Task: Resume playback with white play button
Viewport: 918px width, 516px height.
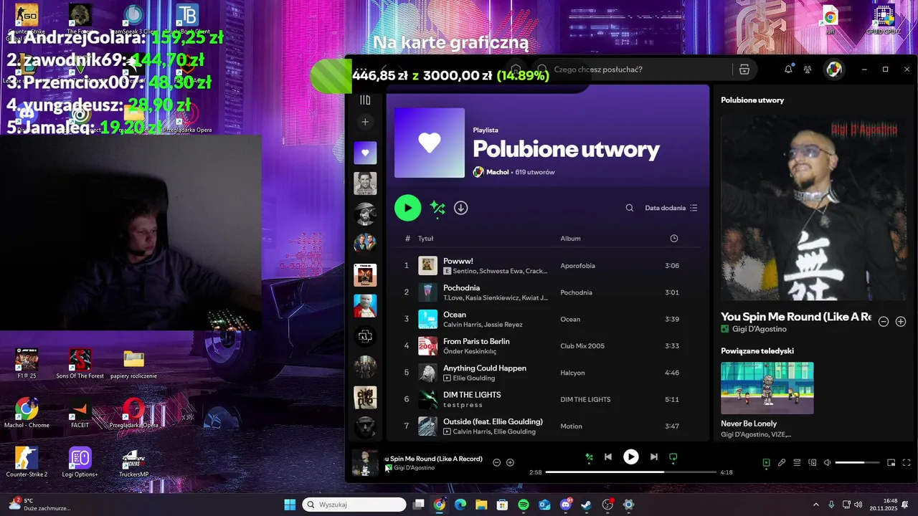Action: pyautogui.click(x=631, y=457)
